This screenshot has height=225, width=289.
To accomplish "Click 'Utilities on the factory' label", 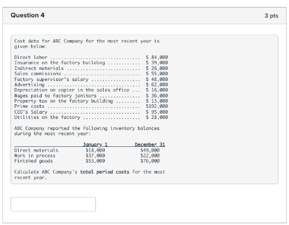I will (47, 117).
